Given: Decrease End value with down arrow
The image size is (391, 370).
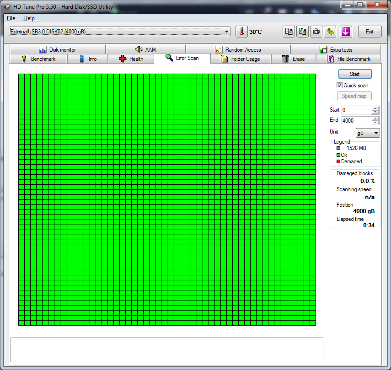Looking at the screenshot, I should pos(375,123).
